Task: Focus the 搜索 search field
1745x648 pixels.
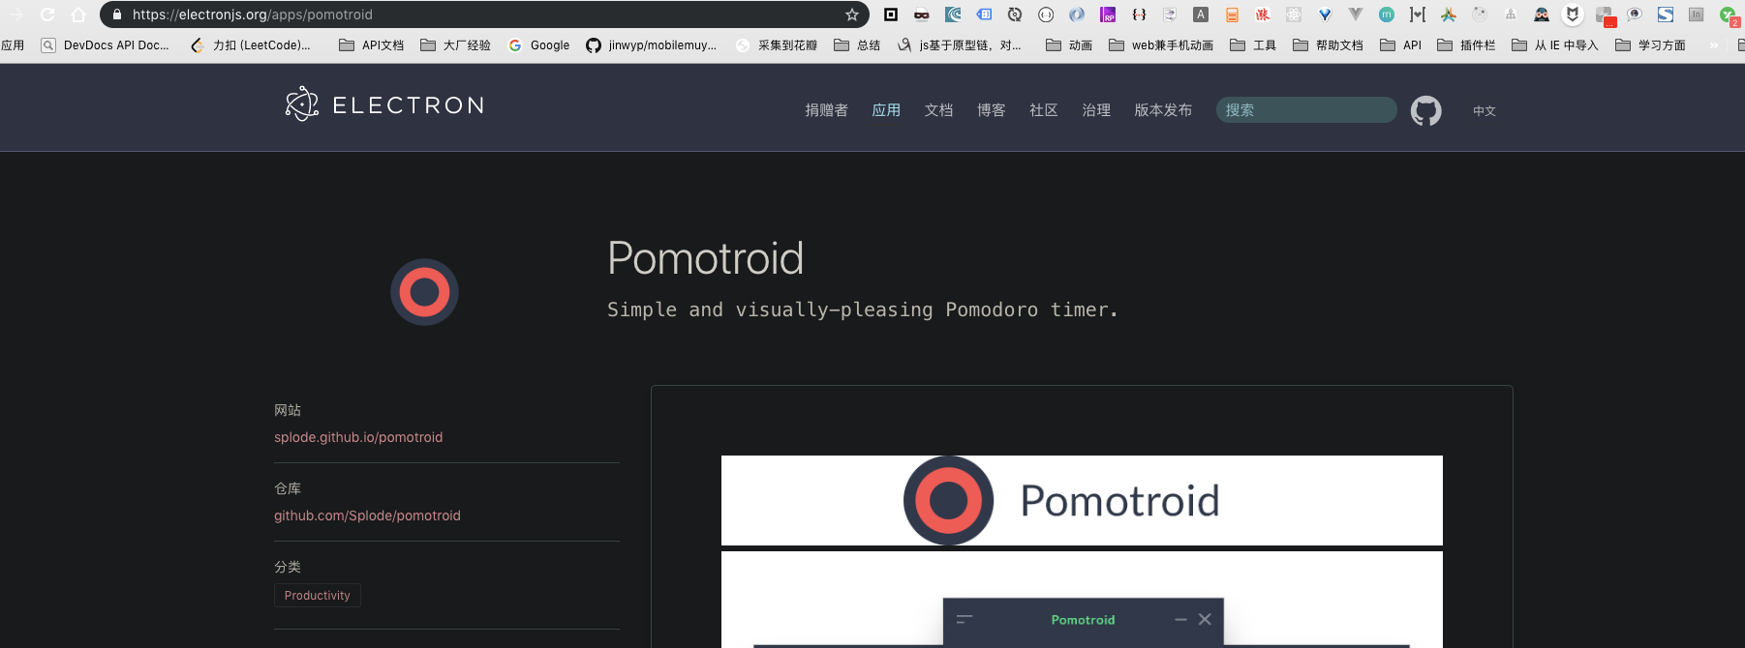Action: point(1306,110)
